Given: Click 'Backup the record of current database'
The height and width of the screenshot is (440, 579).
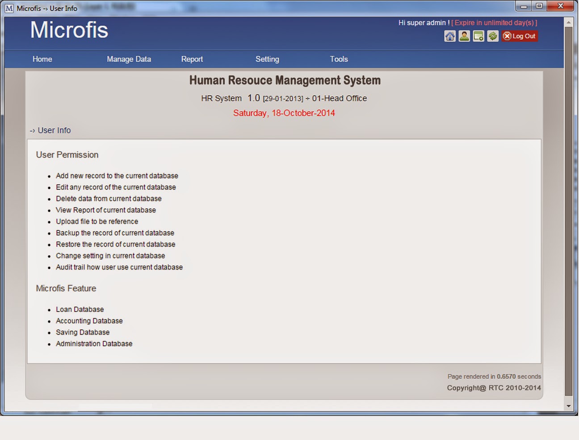Looking at the screenshot, I should pos(115,233).
